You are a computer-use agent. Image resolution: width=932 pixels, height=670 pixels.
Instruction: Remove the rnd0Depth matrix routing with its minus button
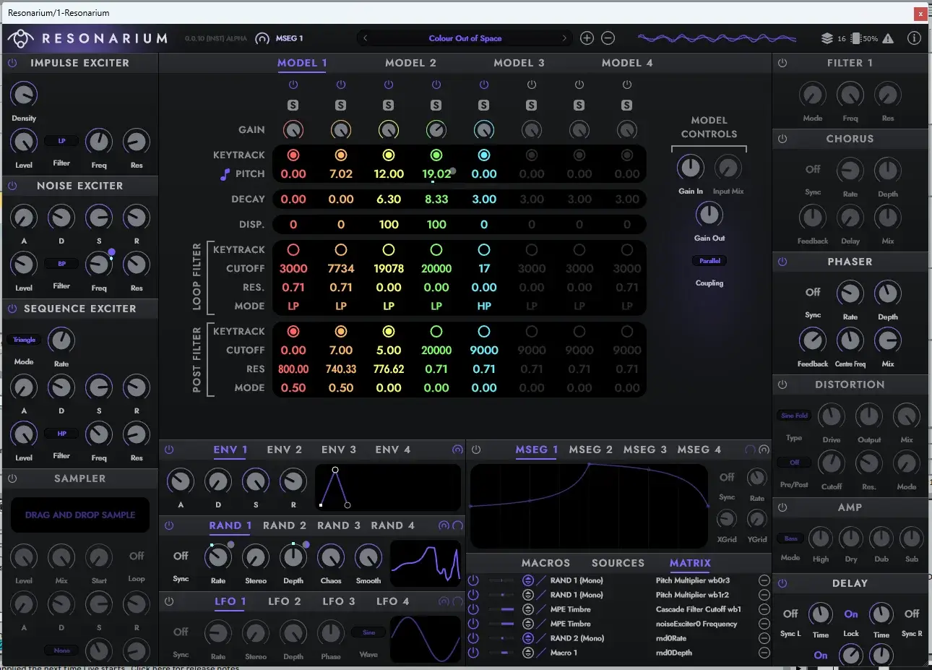[764, 652]
